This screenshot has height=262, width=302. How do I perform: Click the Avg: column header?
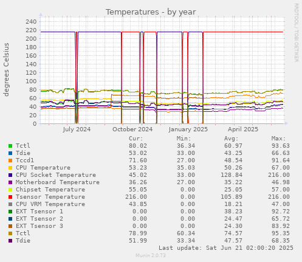231,139
